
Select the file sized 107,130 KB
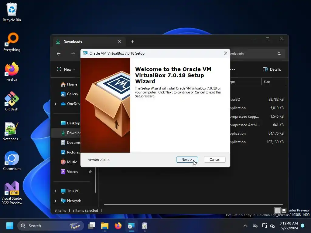pyautogui.click(x=258, y=142)
